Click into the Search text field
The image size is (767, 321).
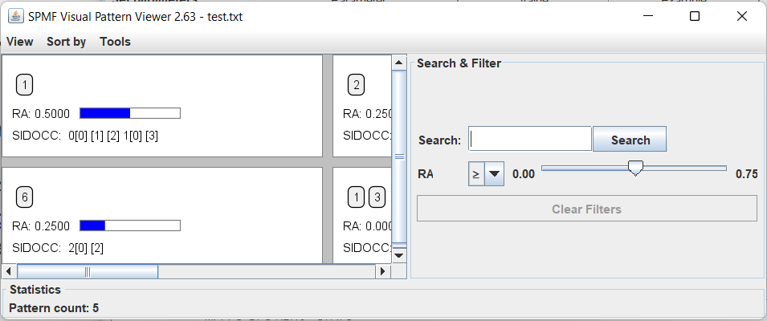click(530, 140)
